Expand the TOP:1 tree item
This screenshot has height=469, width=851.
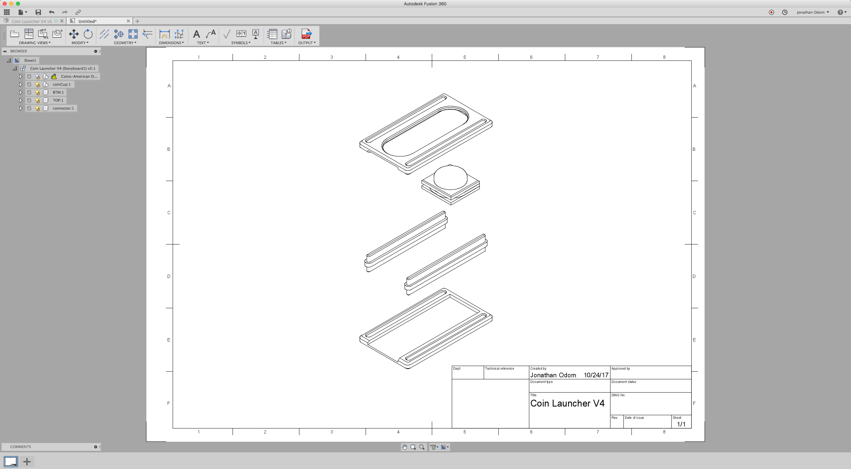point(21,100)
